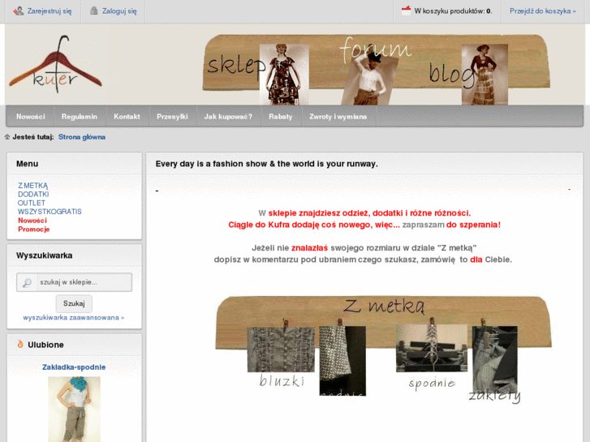Image resolution: width=590 pixels, height=442 pixels.
Task: Open the Regulamin menu item
Action: (x=80, y=117)
